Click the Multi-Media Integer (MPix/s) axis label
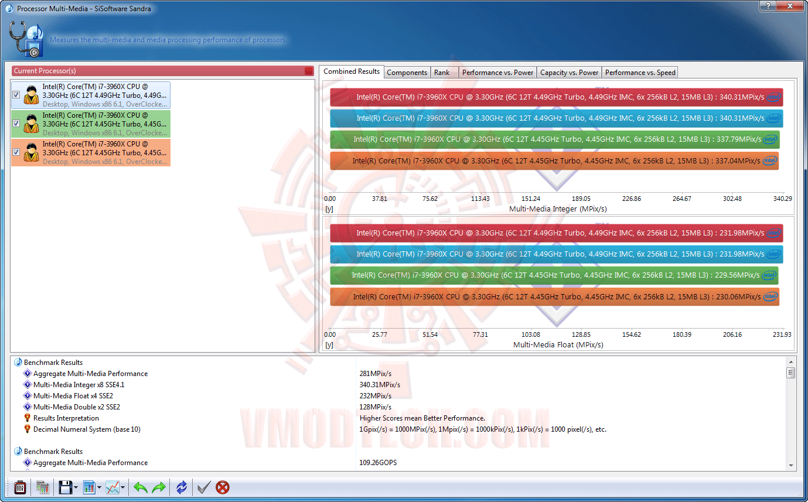808x502 pixels. coord(558,209)
